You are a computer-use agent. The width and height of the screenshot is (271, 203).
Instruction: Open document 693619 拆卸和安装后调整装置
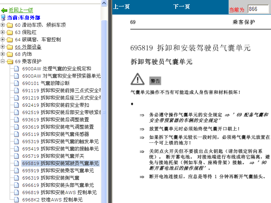56,120
